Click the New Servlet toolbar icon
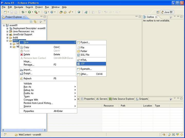 (x=52, y=12)
